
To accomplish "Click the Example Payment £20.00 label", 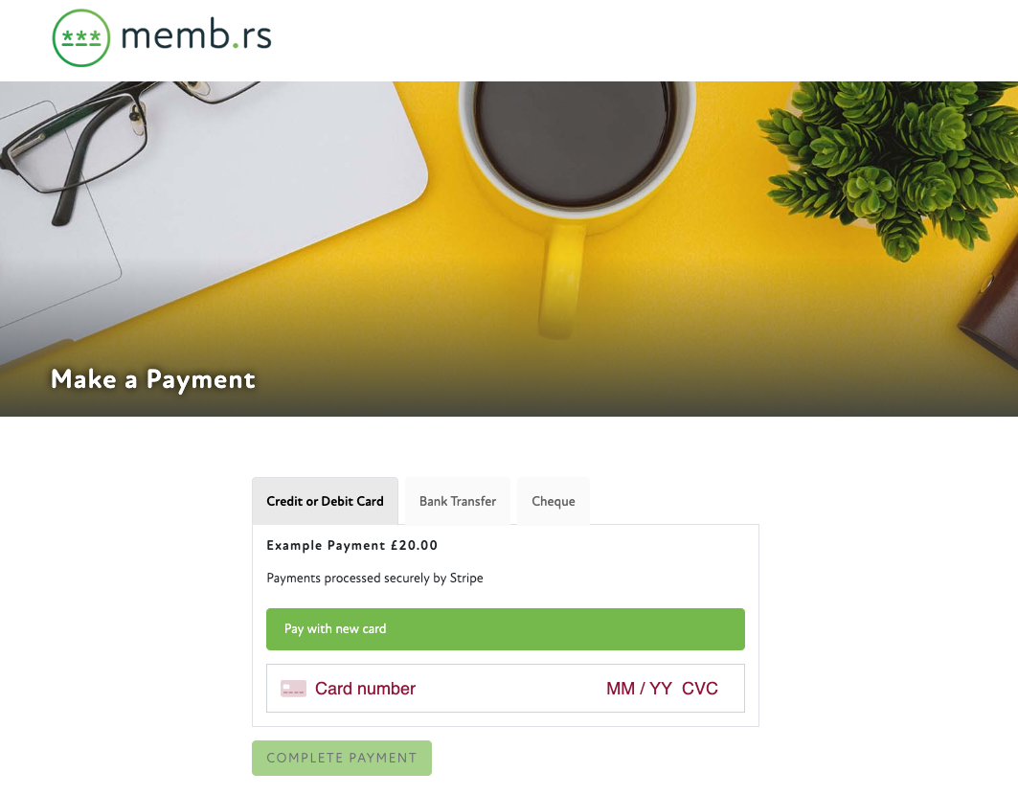I will [351, 546].
